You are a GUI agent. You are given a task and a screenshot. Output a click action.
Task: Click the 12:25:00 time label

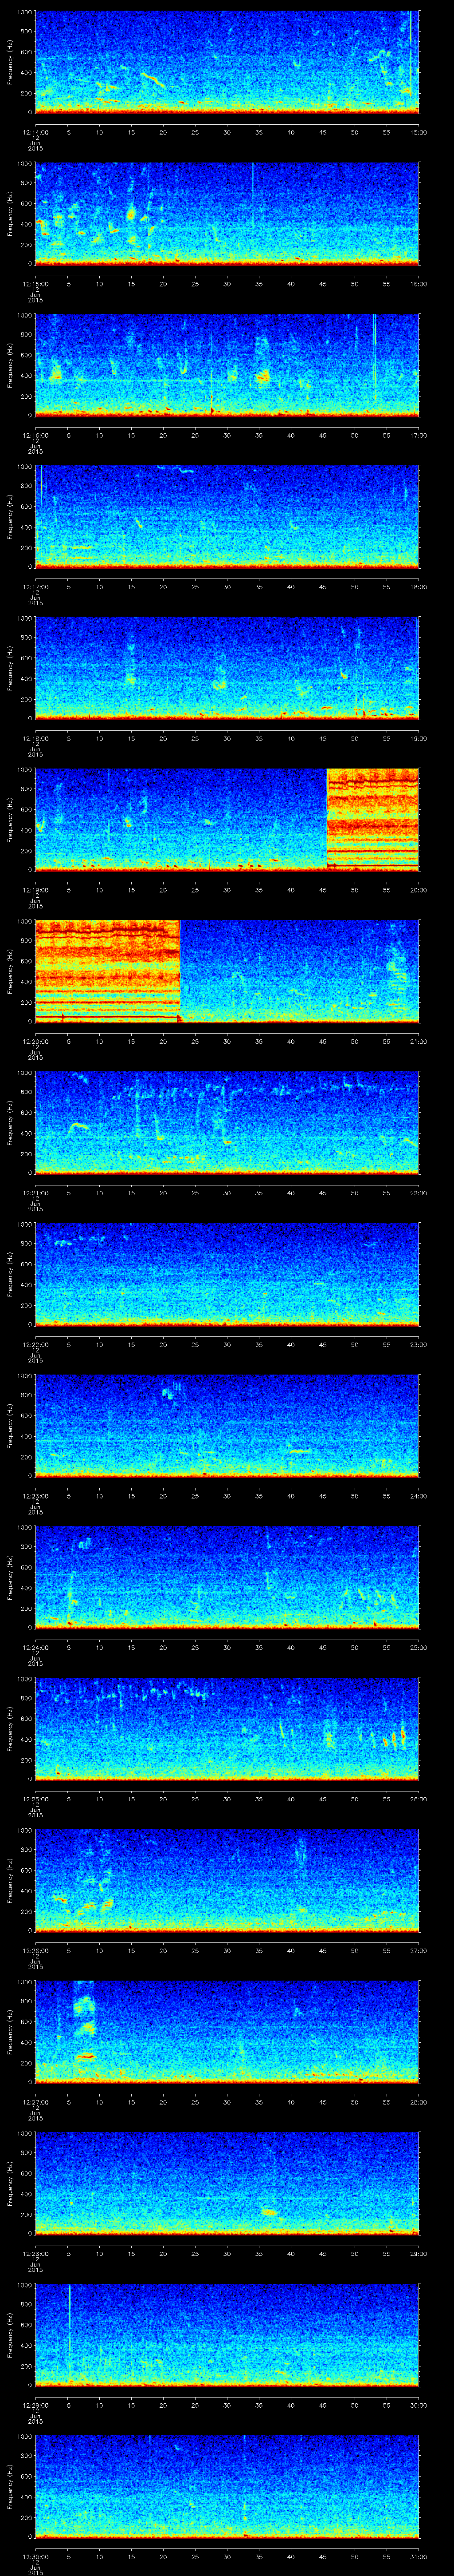tap(35, 1799)
